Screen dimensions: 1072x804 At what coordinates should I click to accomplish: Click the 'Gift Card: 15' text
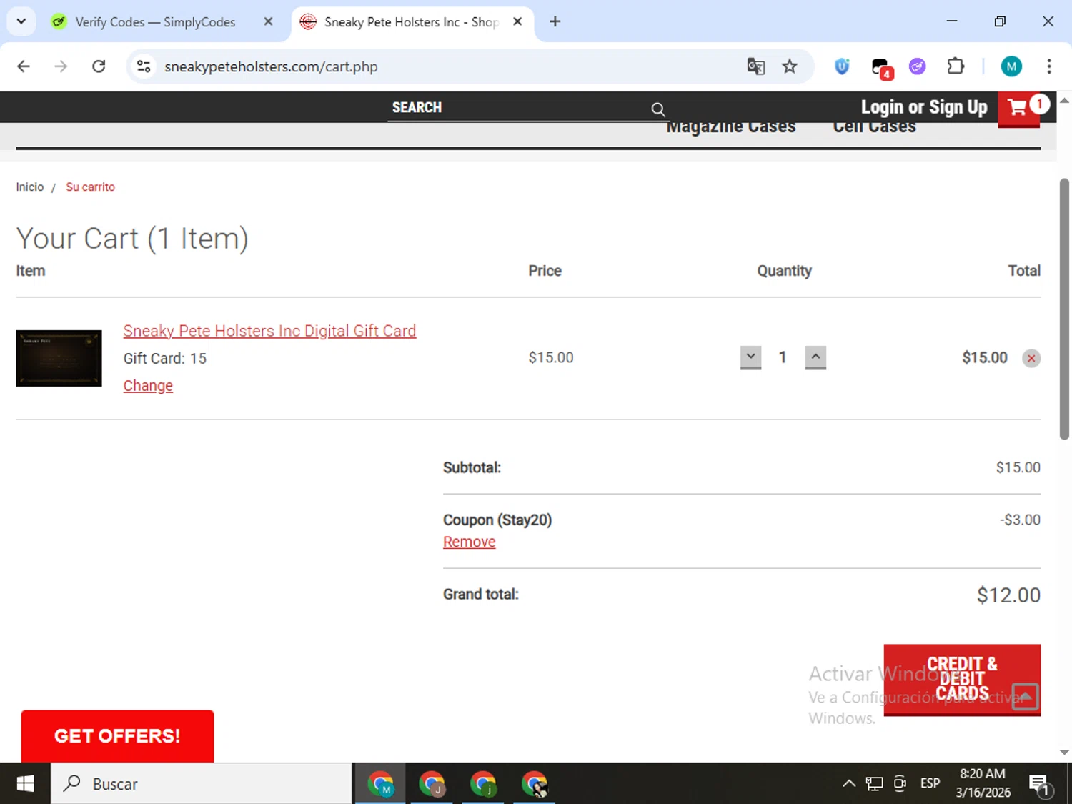pos(164,359)
